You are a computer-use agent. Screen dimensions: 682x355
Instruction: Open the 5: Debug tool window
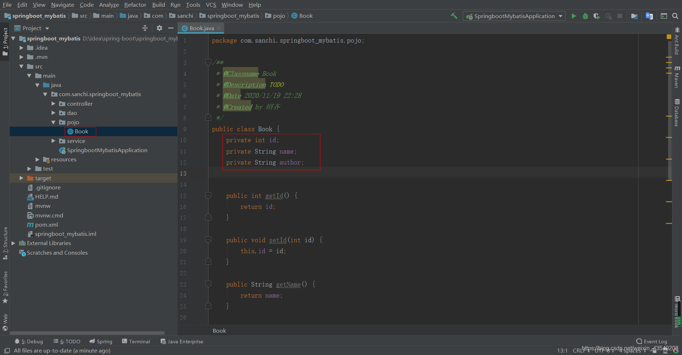click(x=28, y=342)
